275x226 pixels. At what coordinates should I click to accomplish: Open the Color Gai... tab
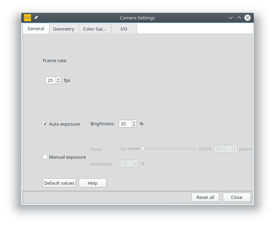click(x=95, y=29)
